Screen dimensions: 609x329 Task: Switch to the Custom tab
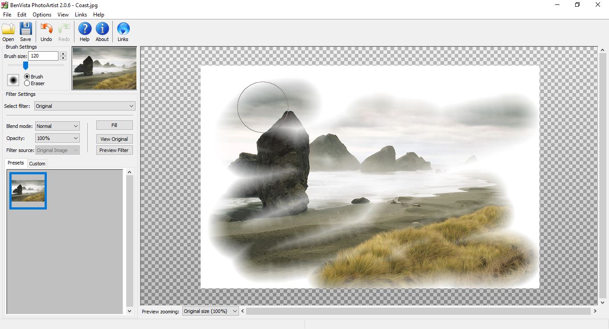pyautogui.click(x=37, y=164)
